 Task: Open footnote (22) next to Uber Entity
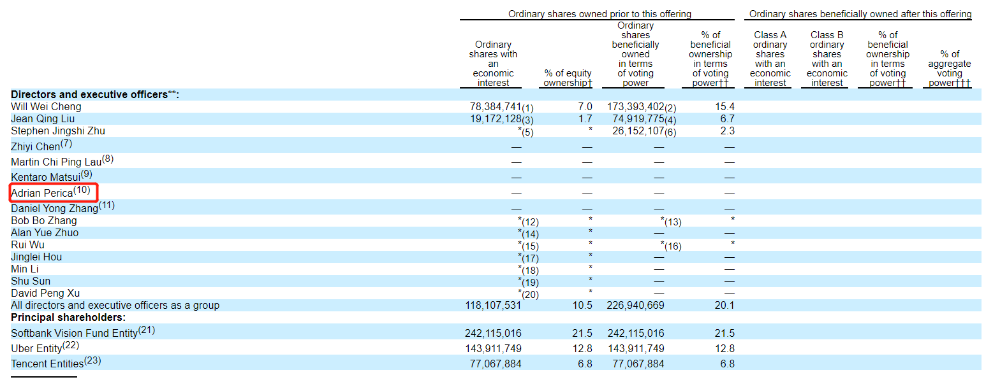point(71,345)
